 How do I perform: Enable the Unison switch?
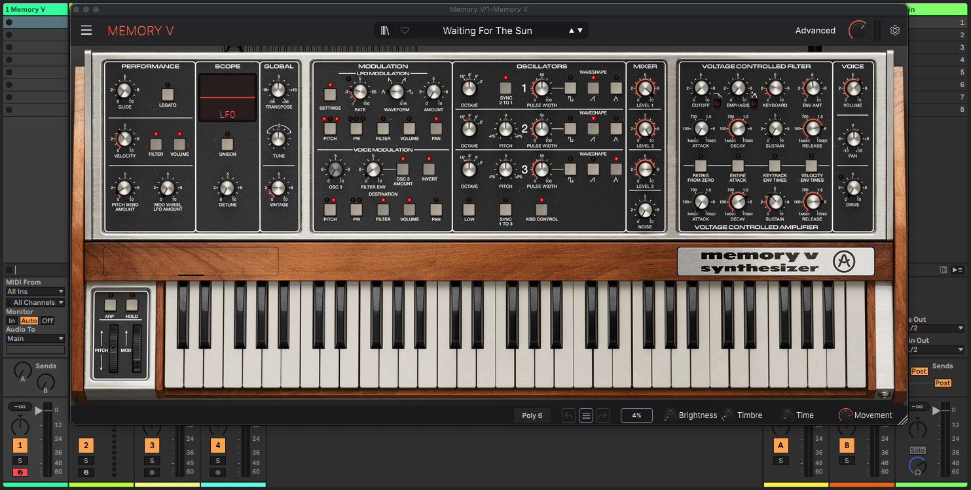[x=227, y=144]
